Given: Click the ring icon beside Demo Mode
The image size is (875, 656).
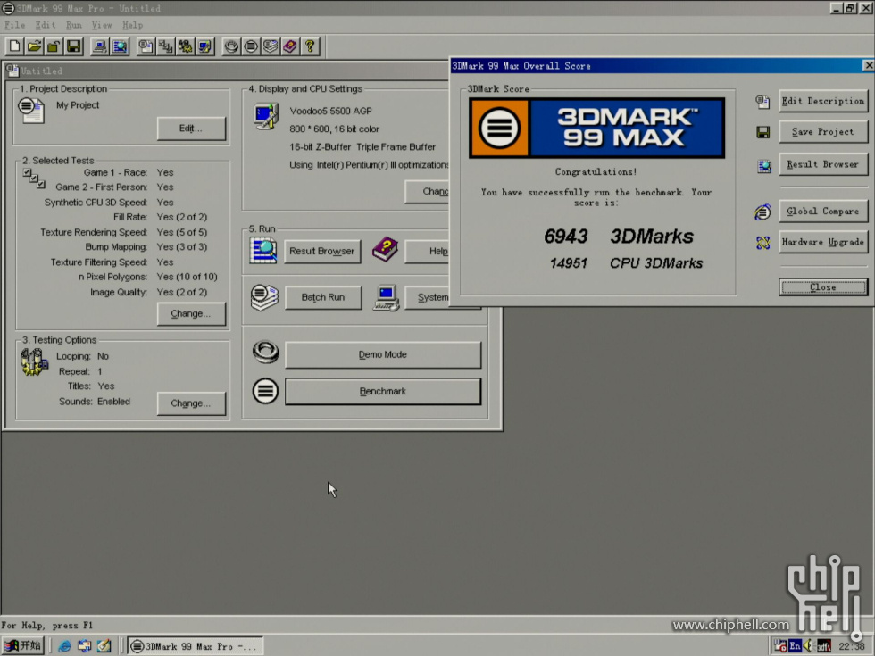Looking at the screenshot, I should (x=266, y=353).
